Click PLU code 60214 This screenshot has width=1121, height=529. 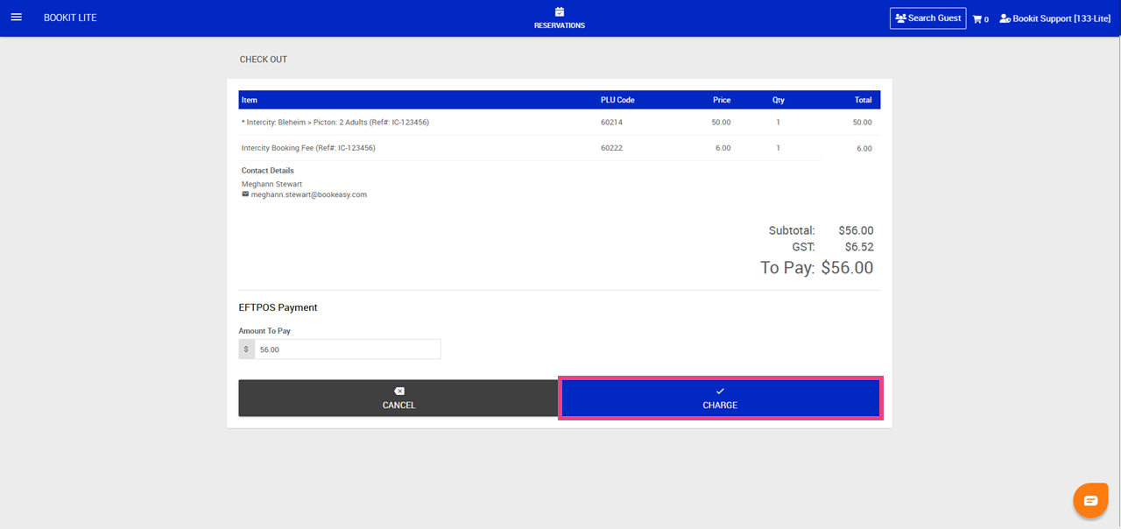(611, 122)
